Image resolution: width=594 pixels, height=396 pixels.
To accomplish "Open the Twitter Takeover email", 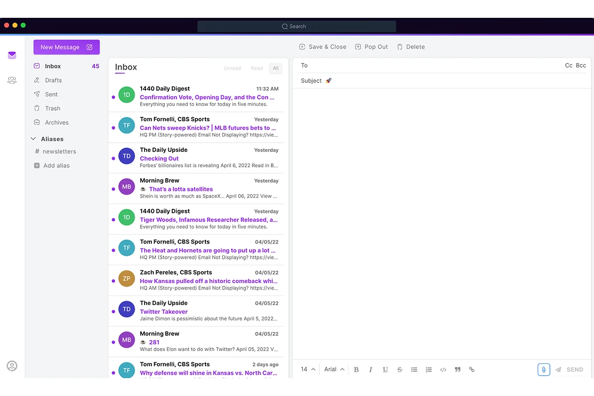I will [x=196, y=312].
